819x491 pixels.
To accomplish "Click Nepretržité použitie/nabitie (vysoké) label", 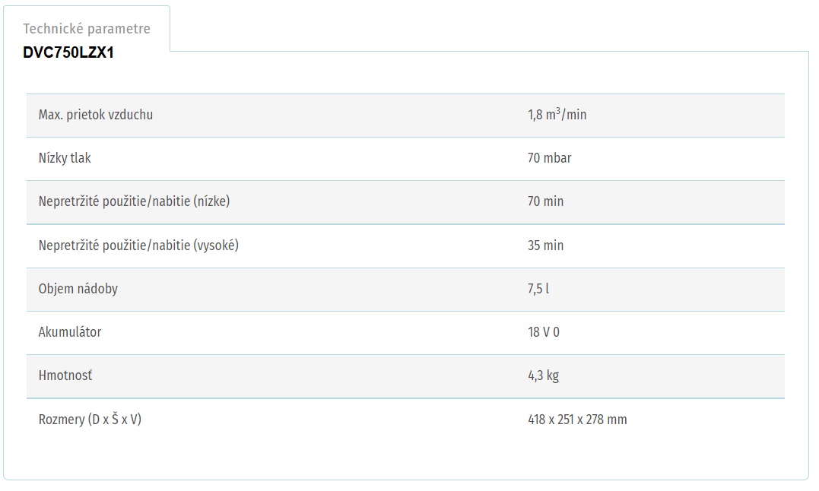I will click(x=138, y=245).
